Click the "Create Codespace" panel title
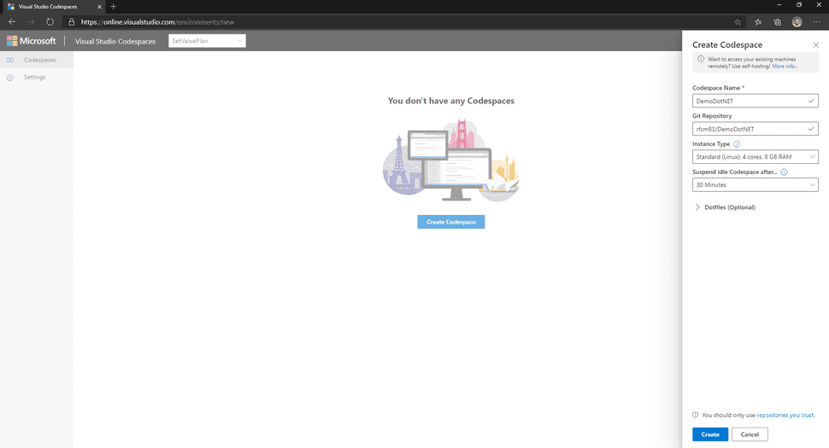 click(727, 45)
